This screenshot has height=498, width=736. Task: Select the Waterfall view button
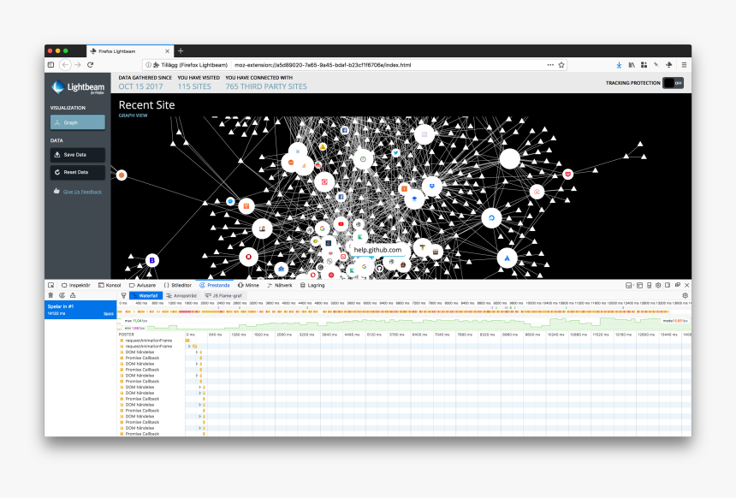[145, 296]
